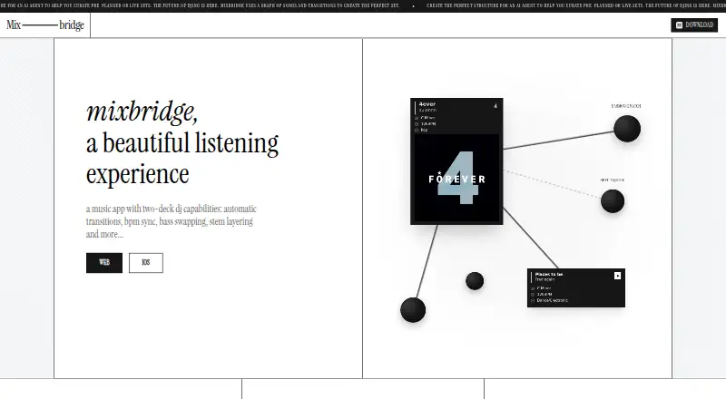This screenshot has width=726, height=399.
Task: Click the "experience" heading word
Action: 138,174
